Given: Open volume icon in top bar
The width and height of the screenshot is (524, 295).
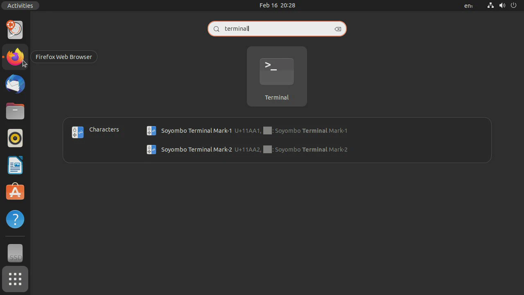Looking at the screenshot, I should [x=502, y=5].
